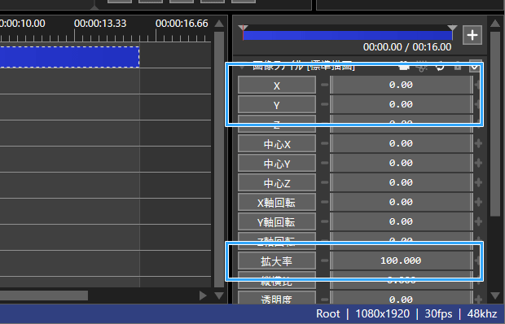Click the reset arrow icon in 画像ファイル header
Image resolution: width=505 pixels, height=324 pixels.
click(x=440, y=67)
